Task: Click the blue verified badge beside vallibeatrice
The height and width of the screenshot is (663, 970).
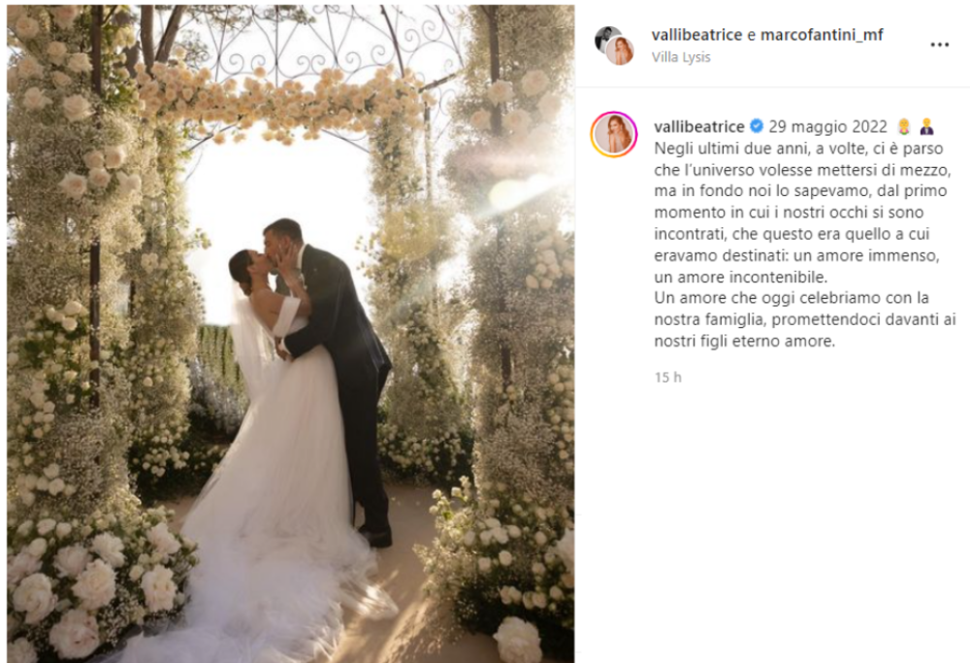Action: pyautogui.click(x=756, y=126)
